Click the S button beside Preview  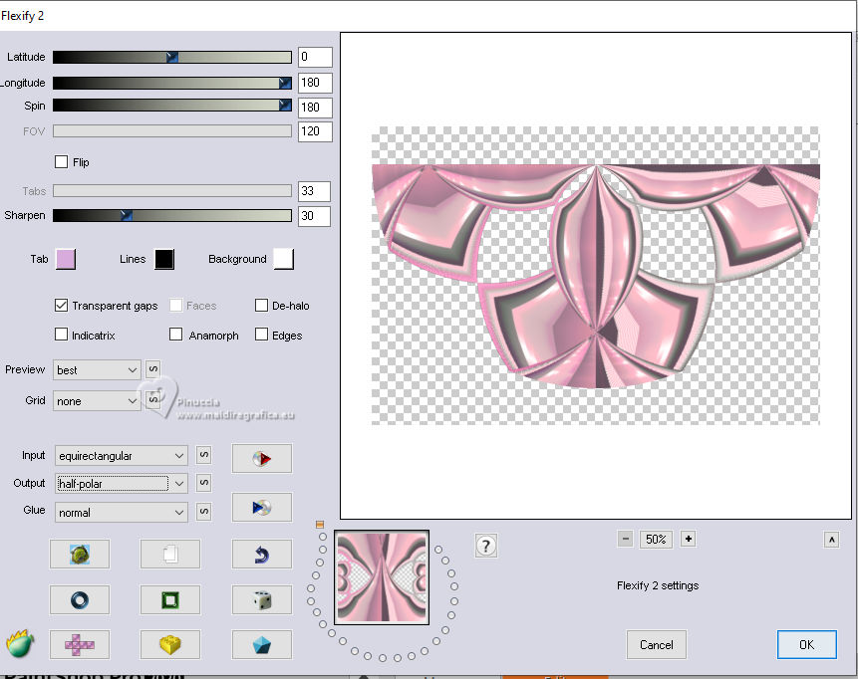pyautogui.click(x=153, y=369)
